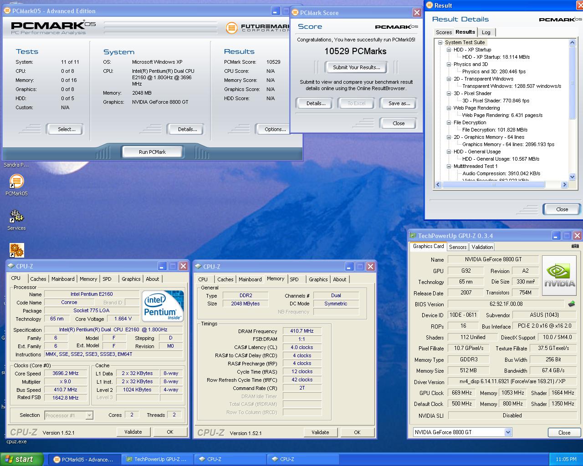Select the File Decryption: 101.828 MB/s row
The height and width of the screenshot is (466, 583).
[495, 130]
